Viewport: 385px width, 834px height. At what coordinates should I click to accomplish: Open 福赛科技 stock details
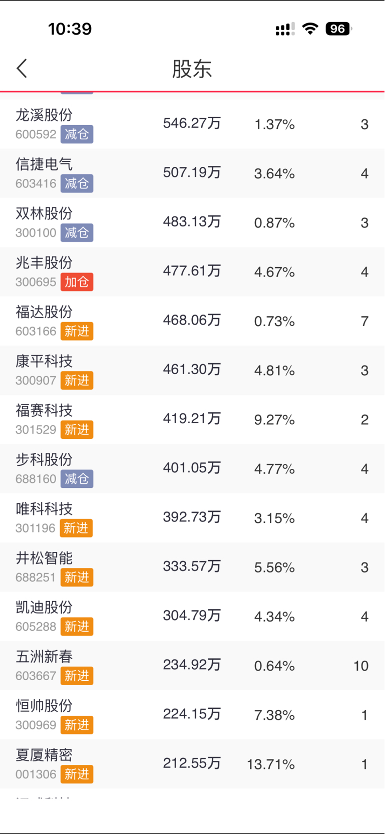(44, 410)
